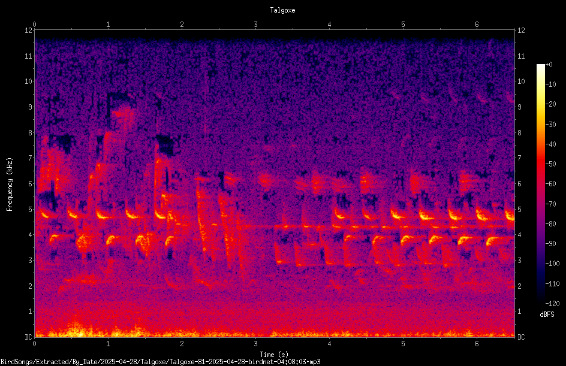Click the 6 second tick on top time axis
Screen dimensions: 566x366
coord(477,25)
